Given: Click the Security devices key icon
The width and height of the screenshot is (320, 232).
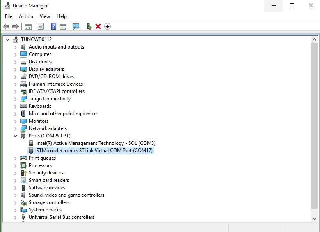Looking at the screenshot, I should pos(24,173).
